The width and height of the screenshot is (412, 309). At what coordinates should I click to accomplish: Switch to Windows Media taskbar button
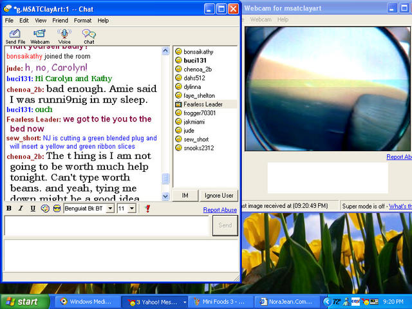point(87,302)
